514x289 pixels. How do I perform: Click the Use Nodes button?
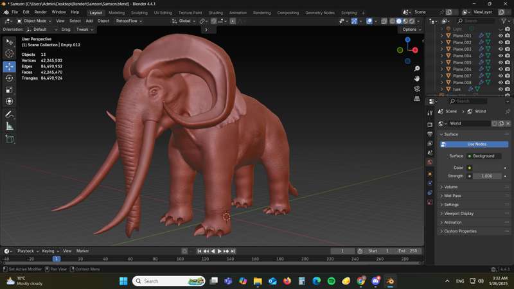coord(476,144)
